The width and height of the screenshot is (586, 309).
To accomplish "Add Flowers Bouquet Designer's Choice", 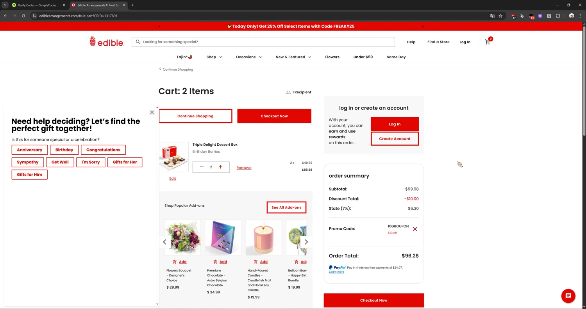I will point(179,262).
